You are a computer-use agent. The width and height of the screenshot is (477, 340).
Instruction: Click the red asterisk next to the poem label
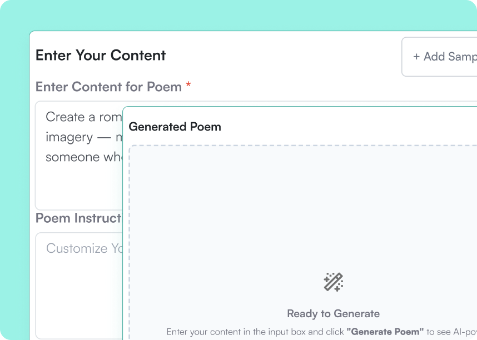188,86
